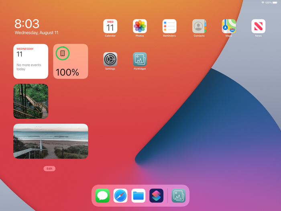This screenshot has height=211, width=281.
Task: Tap the green iPad battery ring icon
Action: click(63, 53)
